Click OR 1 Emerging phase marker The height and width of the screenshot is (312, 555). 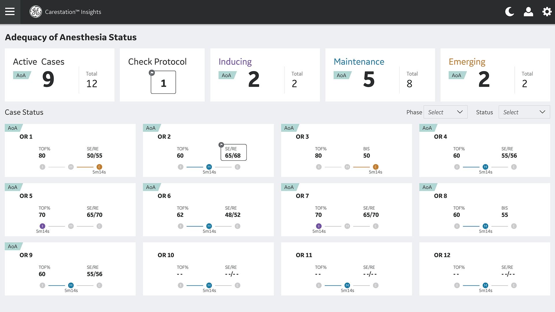99,167
